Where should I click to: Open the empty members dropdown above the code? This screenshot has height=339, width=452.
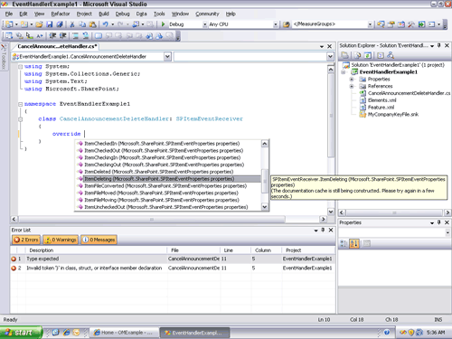click(330, 56)
